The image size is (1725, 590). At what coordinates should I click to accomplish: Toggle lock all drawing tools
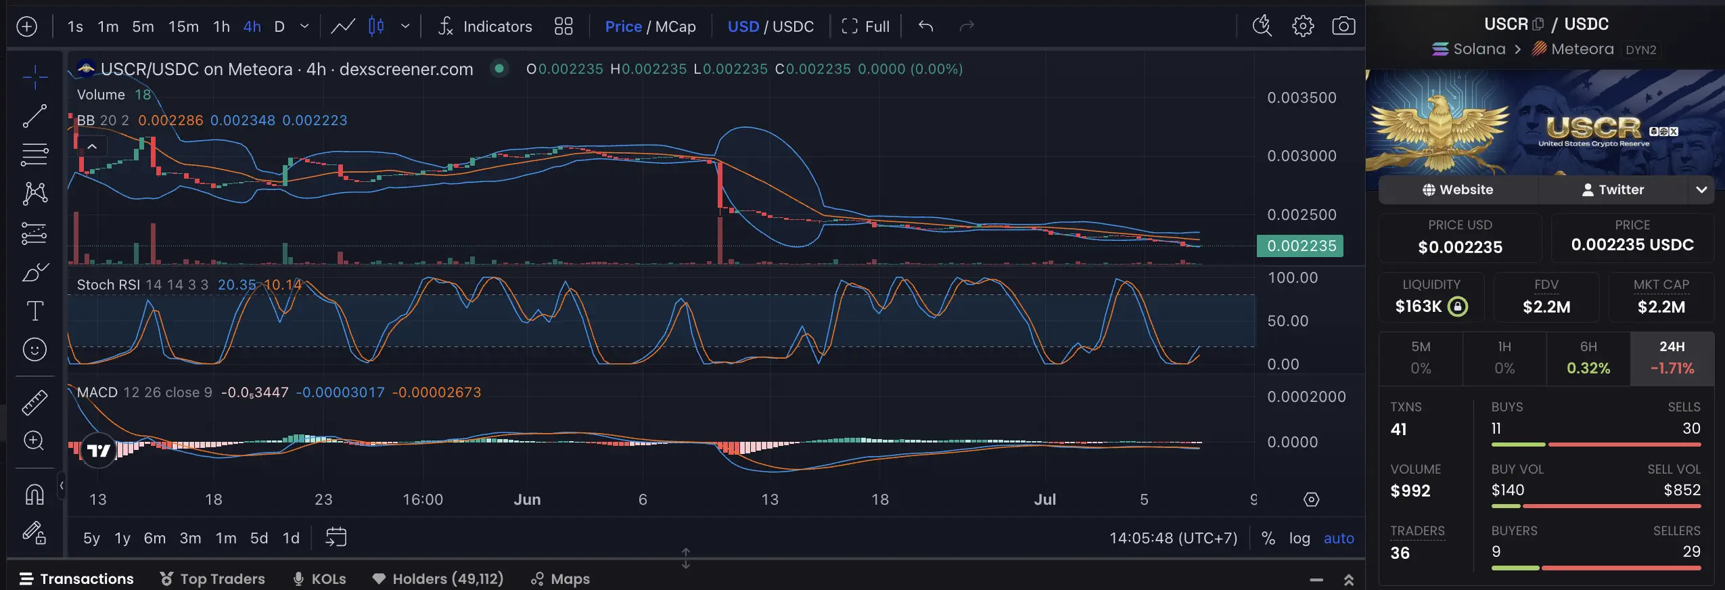pos(34,533)
